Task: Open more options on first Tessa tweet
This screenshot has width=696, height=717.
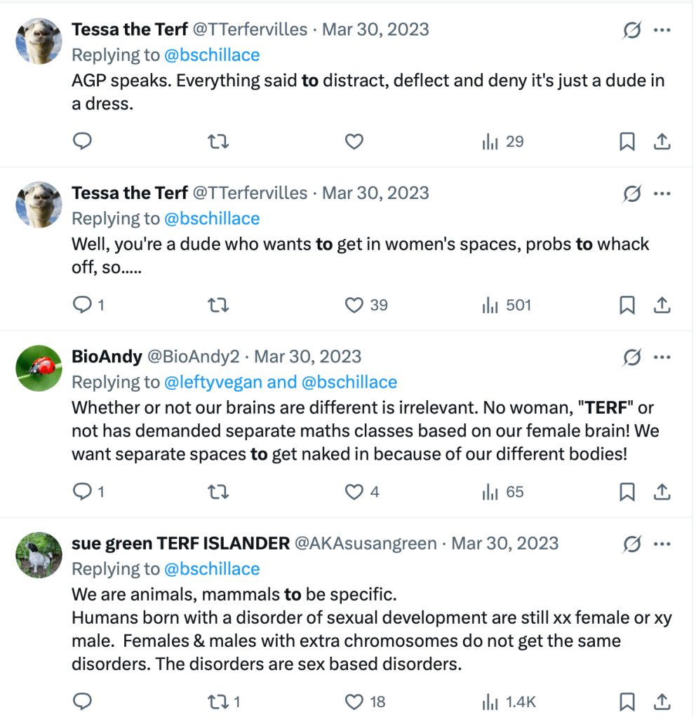Action: point(662,30)
